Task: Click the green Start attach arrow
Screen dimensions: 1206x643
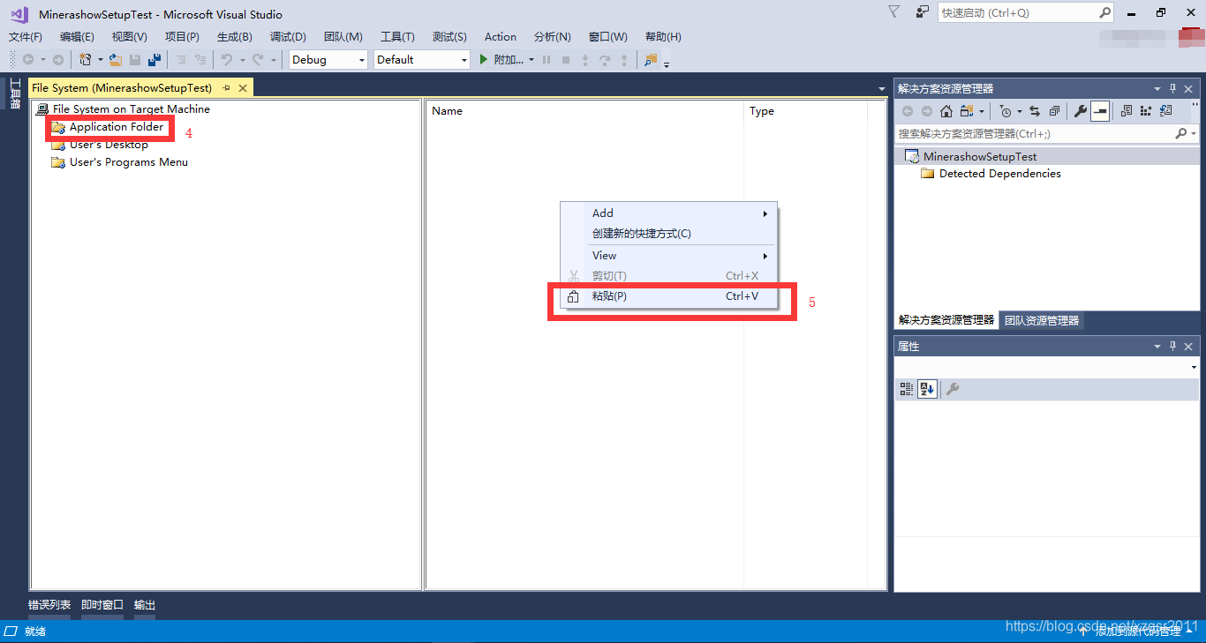Action: 484,60
